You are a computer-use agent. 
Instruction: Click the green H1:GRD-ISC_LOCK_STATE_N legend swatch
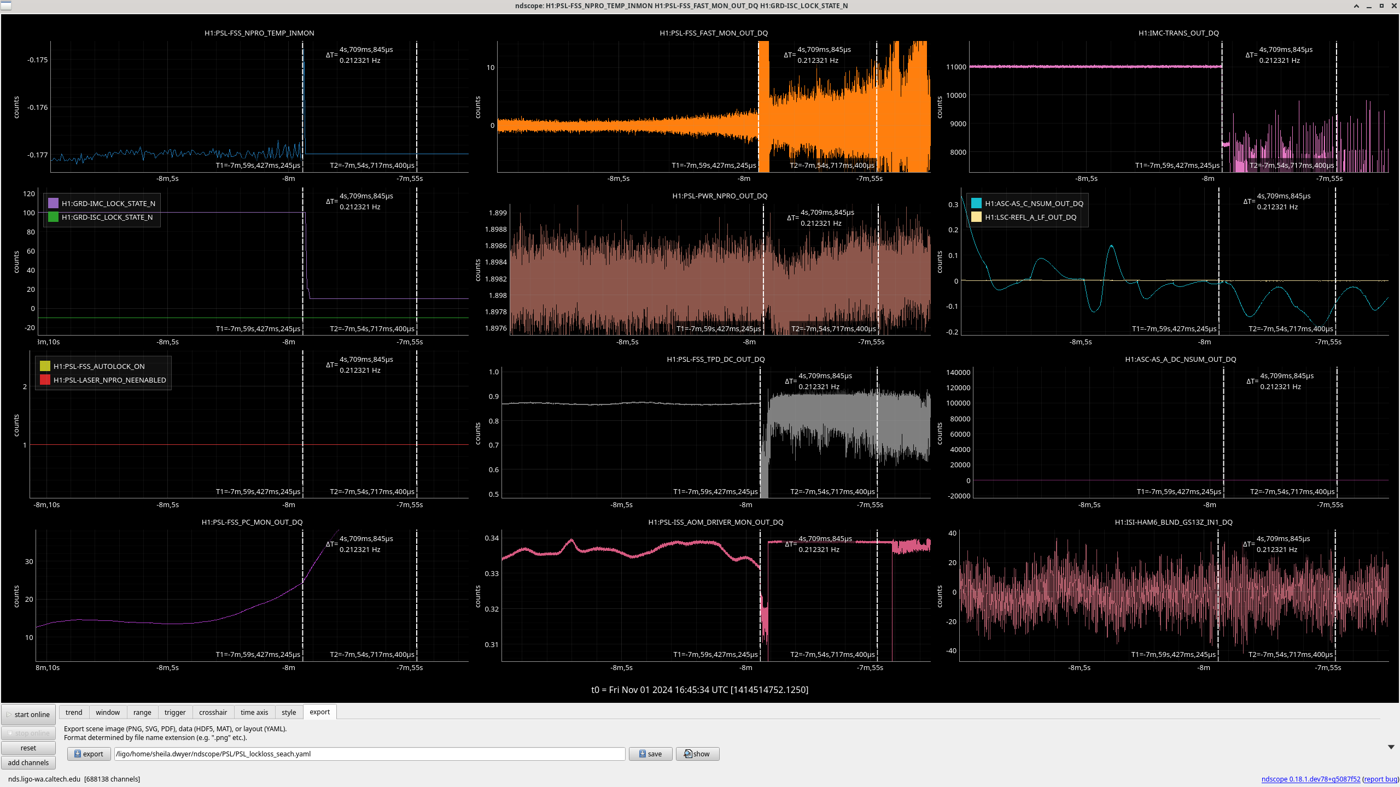point(53,217)
